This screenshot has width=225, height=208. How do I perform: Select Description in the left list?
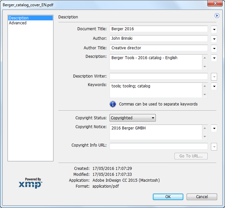[x=31, y=18]
